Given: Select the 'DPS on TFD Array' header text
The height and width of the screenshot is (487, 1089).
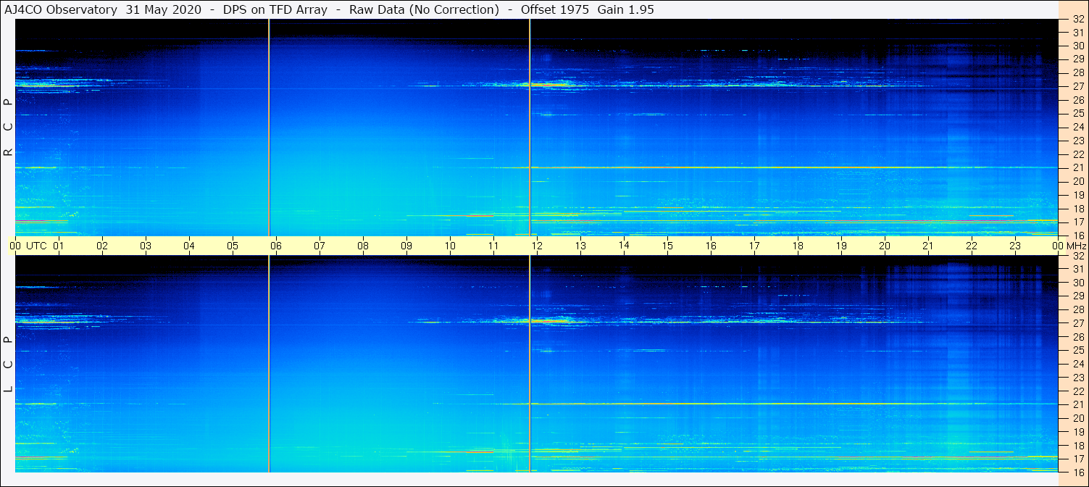Looking at the screenshot, I should click(275, 9).
